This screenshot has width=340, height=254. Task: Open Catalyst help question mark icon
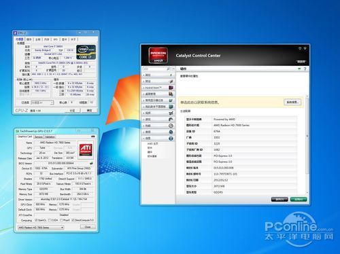(x=305, y=69)
